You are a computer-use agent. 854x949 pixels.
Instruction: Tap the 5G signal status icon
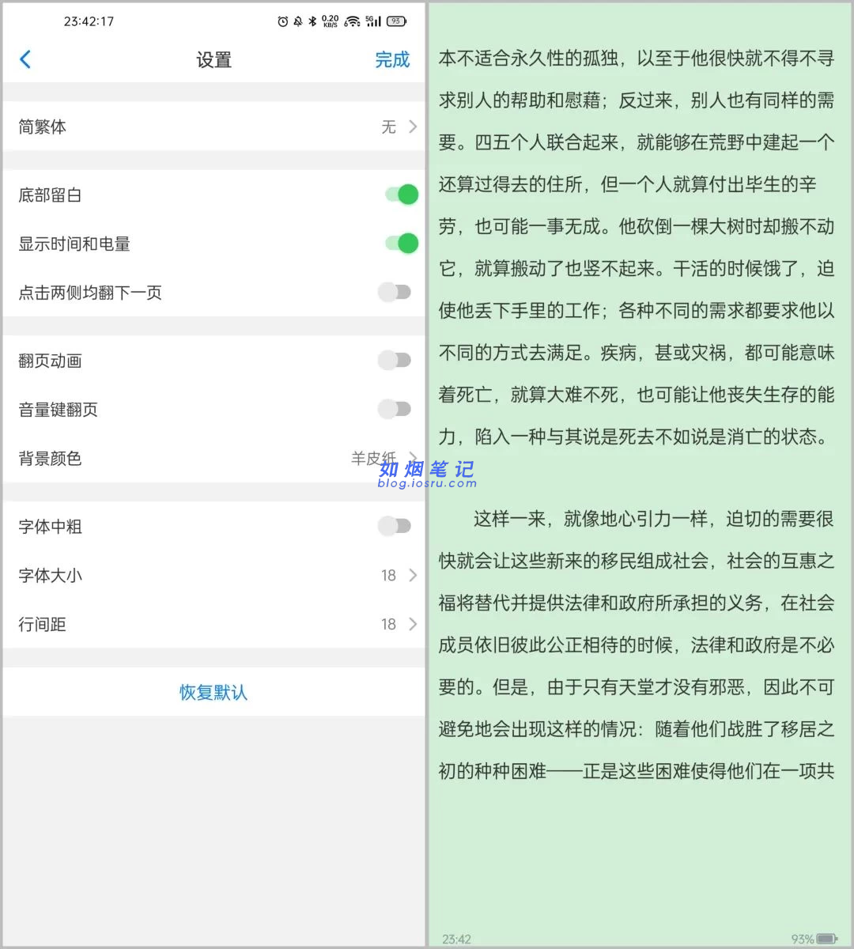(373, 21)
